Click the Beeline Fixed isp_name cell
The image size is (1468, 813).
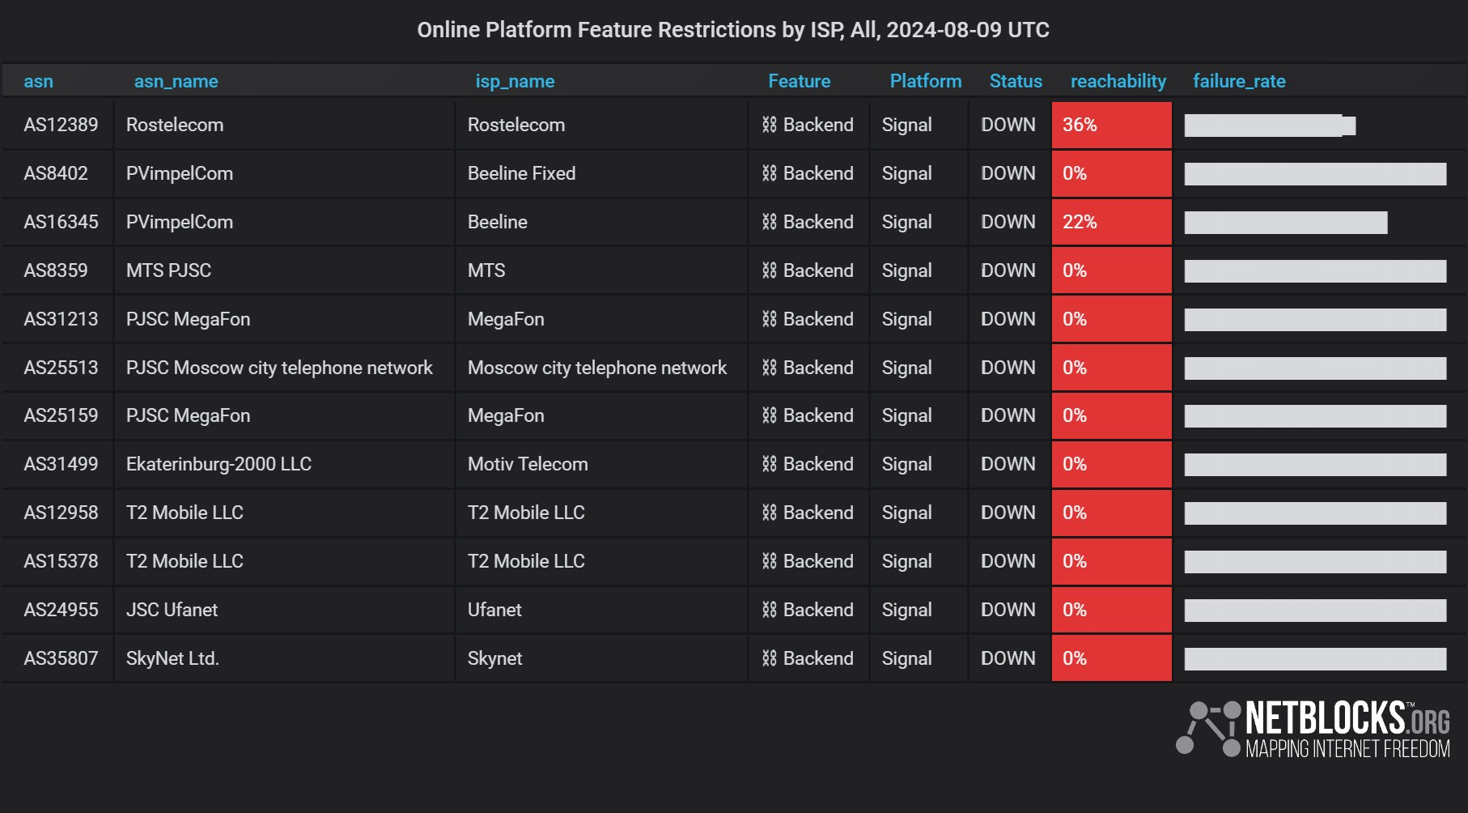click(x=601, y=173)
